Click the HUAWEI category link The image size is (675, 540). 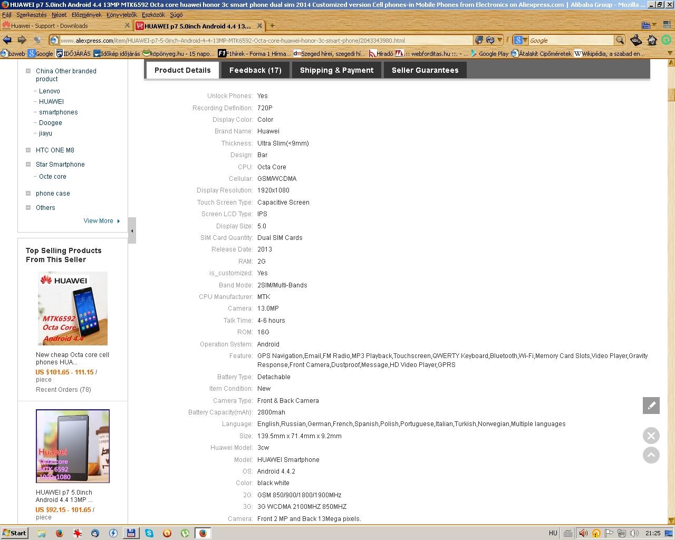[51, 102]
